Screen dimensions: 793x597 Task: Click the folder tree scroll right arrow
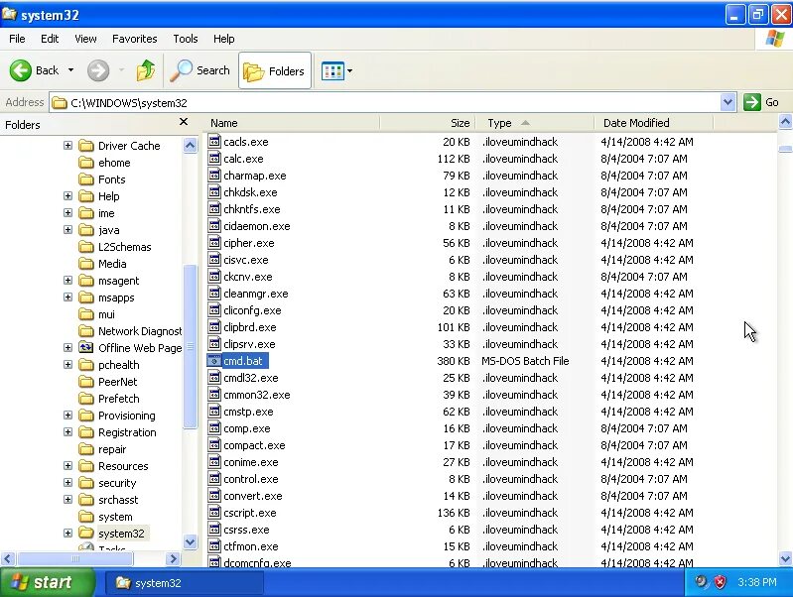(173, 558)
